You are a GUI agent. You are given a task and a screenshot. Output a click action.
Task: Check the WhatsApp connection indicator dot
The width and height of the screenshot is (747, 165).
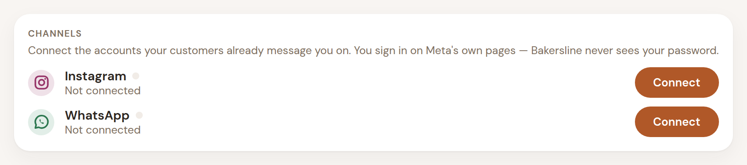pos(139,115)
